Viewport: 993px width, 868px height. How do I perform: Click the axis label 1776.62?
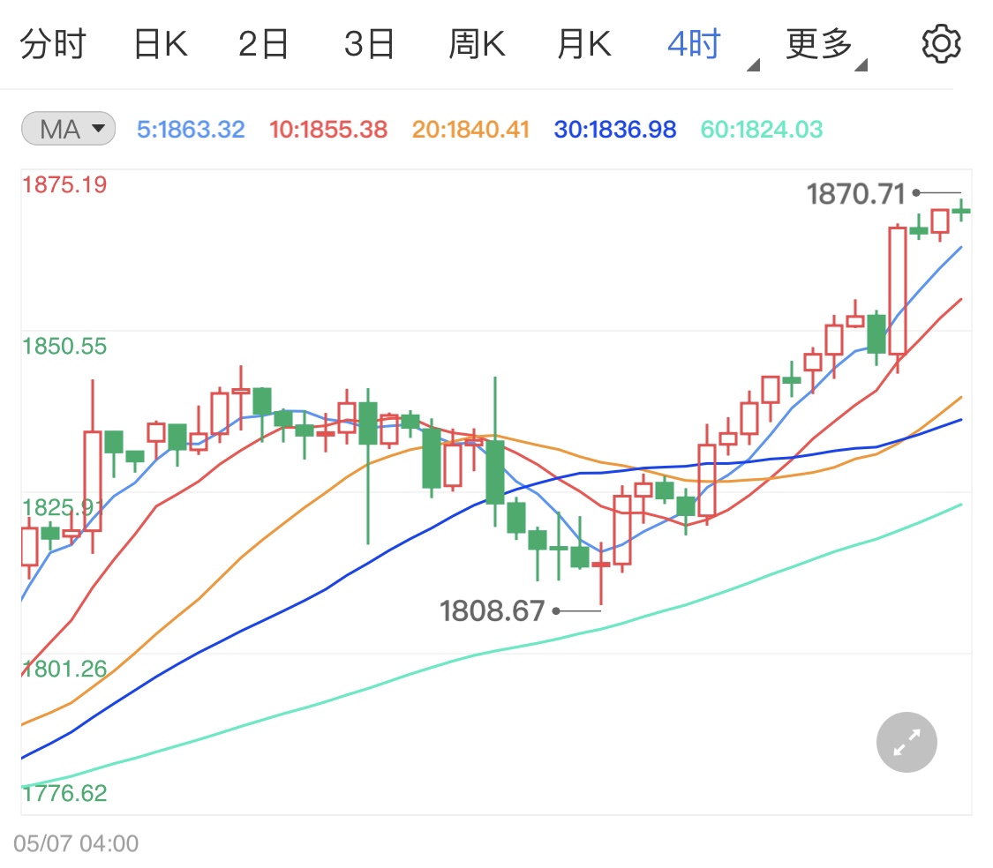64,793
